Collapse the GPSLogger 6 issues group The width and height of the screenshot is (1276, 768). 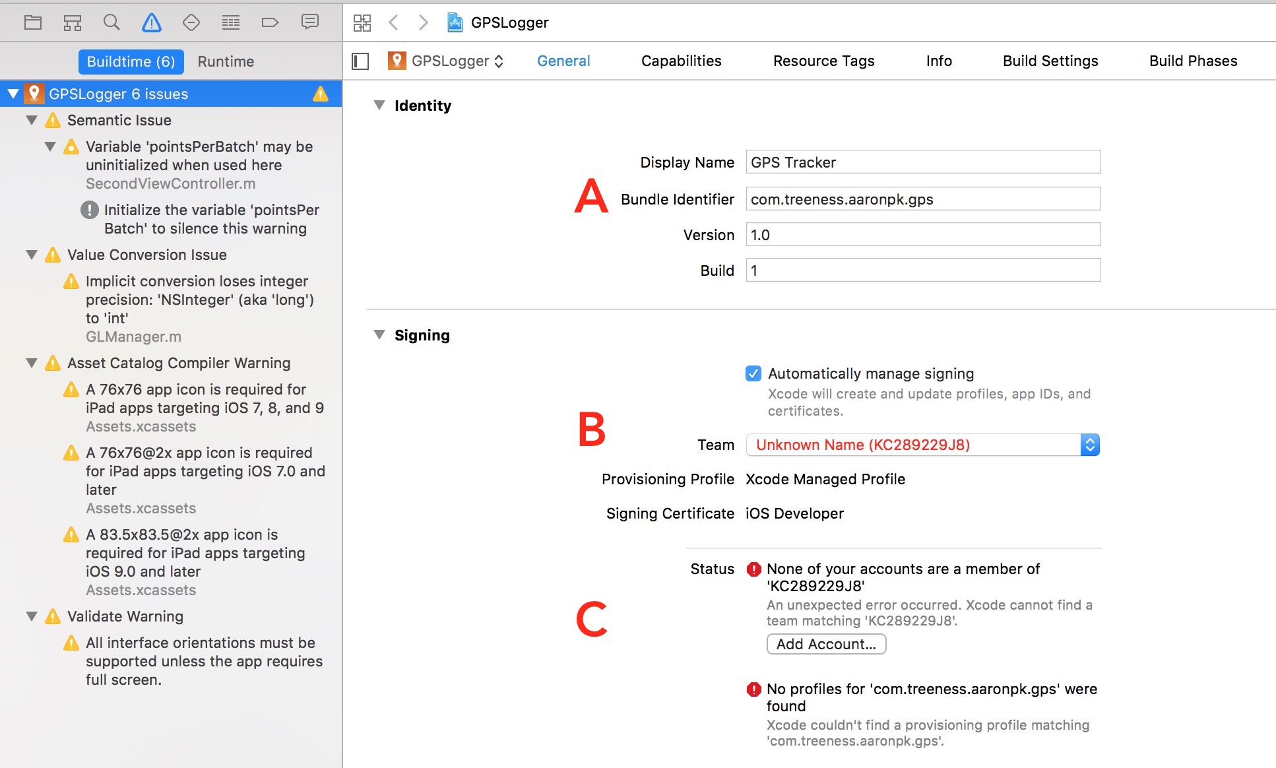[13, 94]
